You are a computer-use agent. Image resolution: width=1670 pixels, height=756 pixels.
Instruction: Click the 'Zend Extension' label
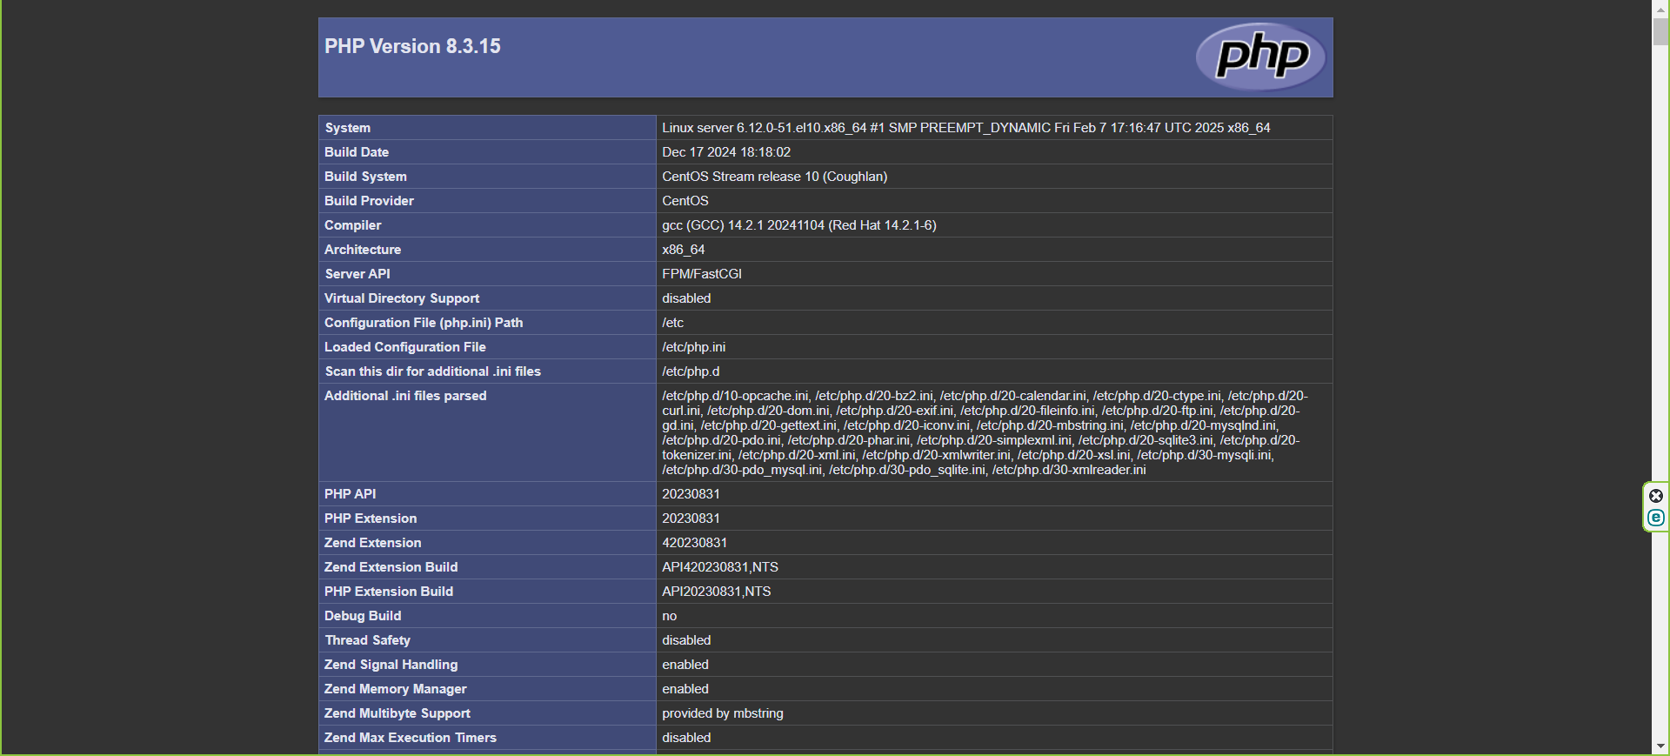pos(372,543)
